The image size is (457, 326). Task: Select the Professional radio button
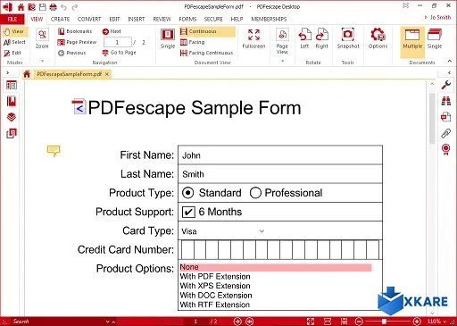pos(255,193)
